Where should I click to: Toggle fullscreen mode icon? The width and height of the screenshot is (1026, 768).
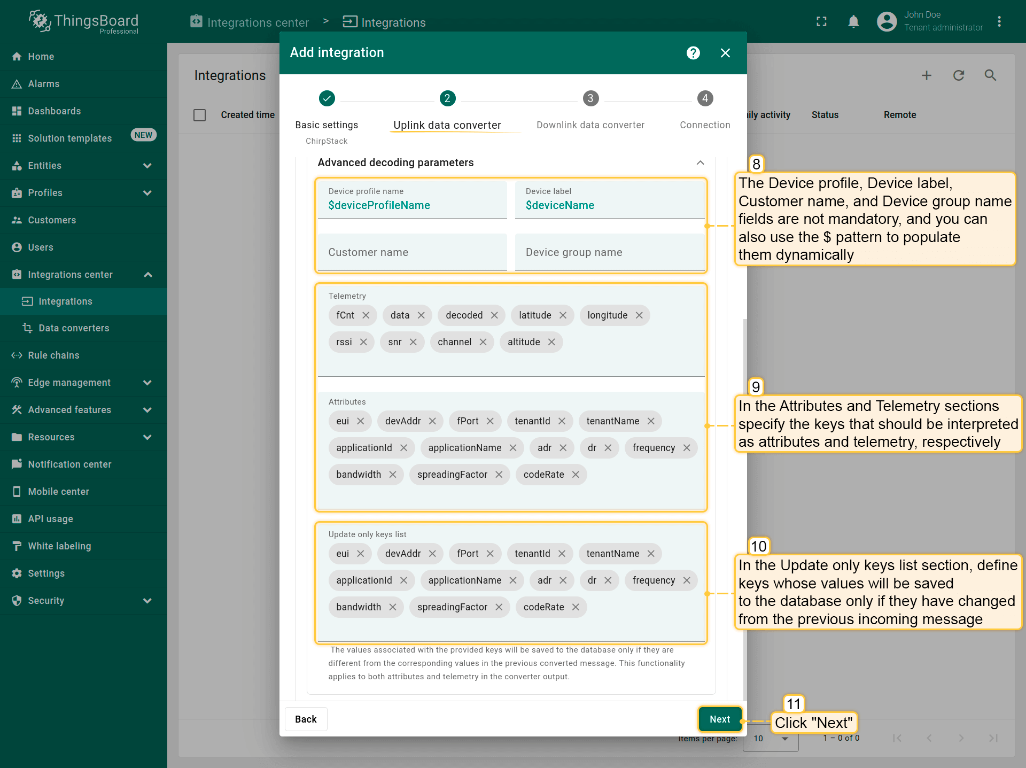[x=821, y=22]
